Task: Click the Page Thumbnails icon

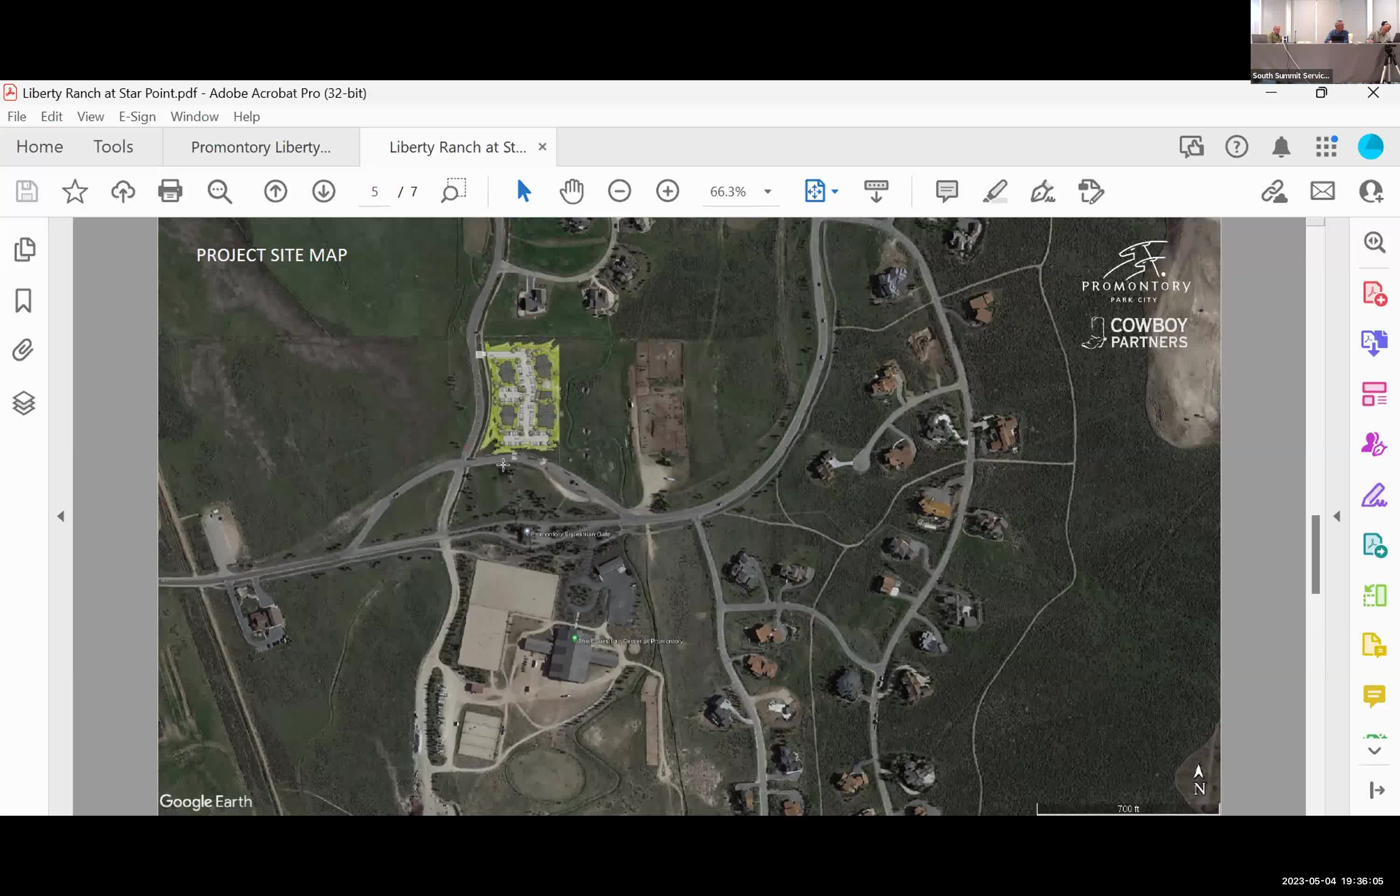Action: tap(24, 249)
